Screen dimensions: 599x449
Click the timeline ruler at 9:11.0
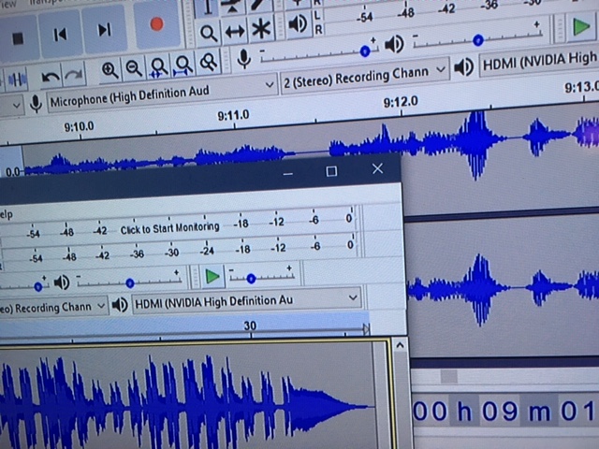[x=233, y=117]
